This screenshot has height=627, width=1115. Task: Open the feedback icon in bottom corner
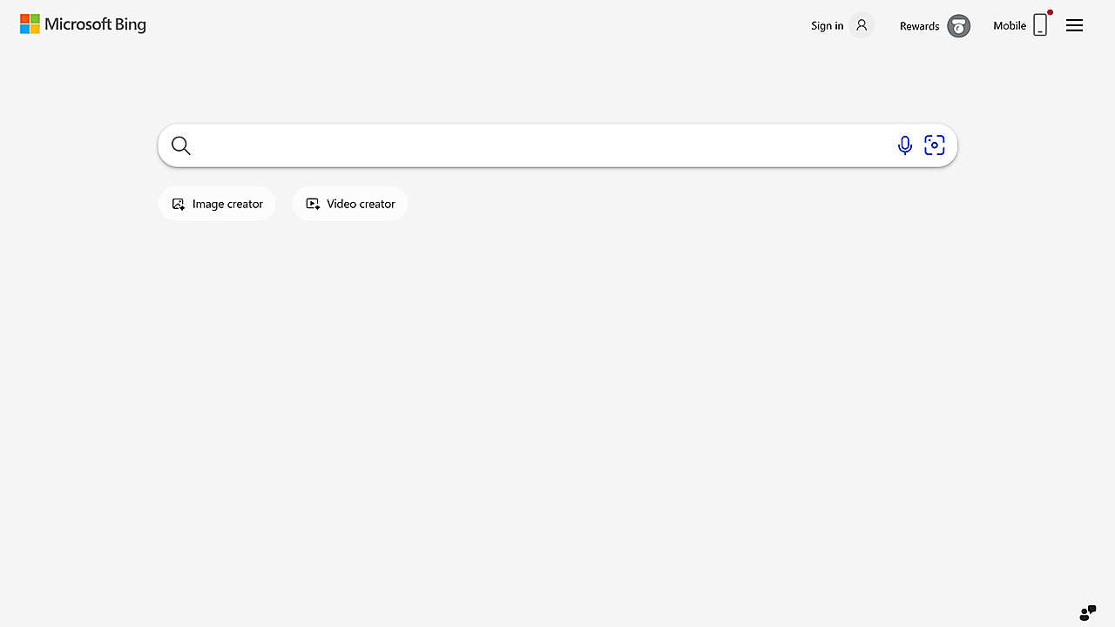[x=1088, y=613]
